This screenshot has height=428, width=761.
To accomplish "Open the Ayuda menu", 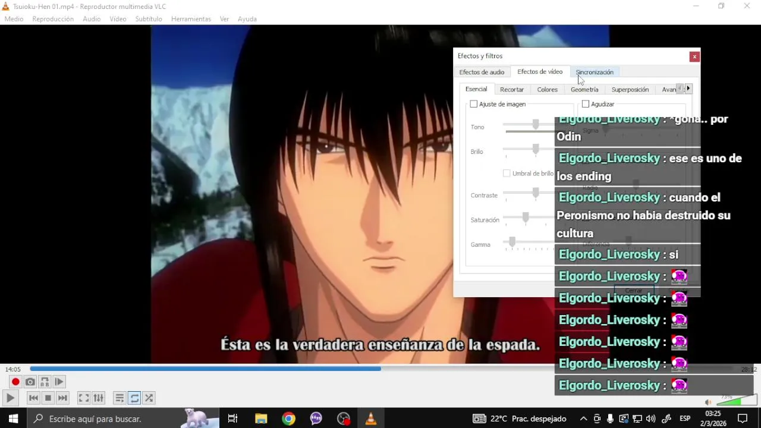I will point(247,19).
